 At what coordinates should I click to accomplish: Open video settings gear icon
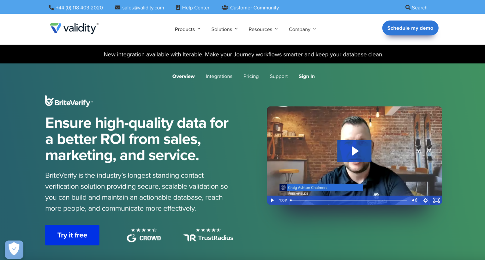click(x=425, y=200)
